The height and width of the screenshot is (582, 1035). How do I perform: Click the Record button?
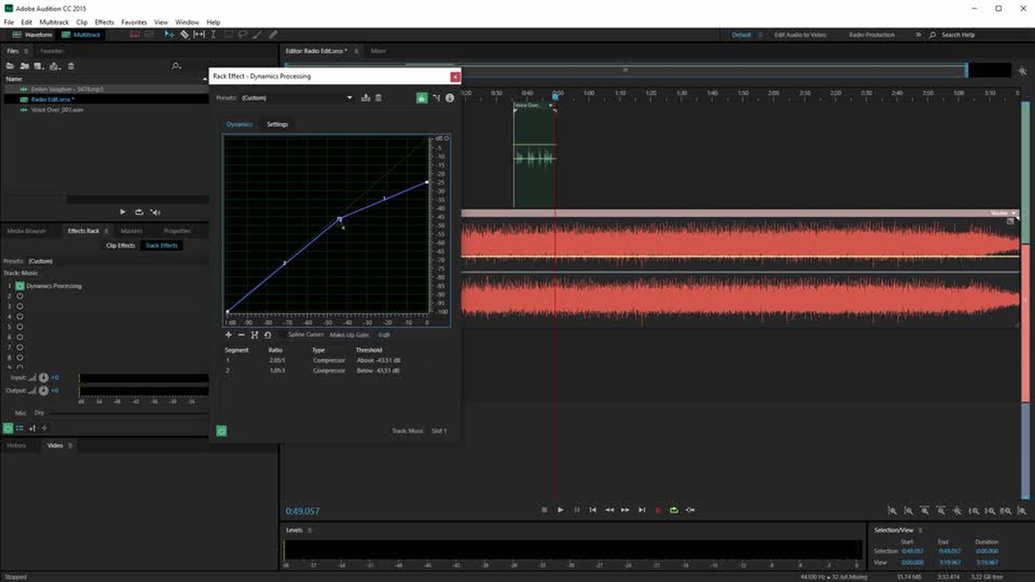(658, 510)
